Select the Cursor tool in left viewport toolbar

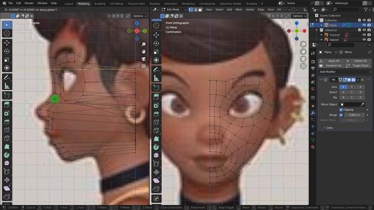(x=7, y=33)
